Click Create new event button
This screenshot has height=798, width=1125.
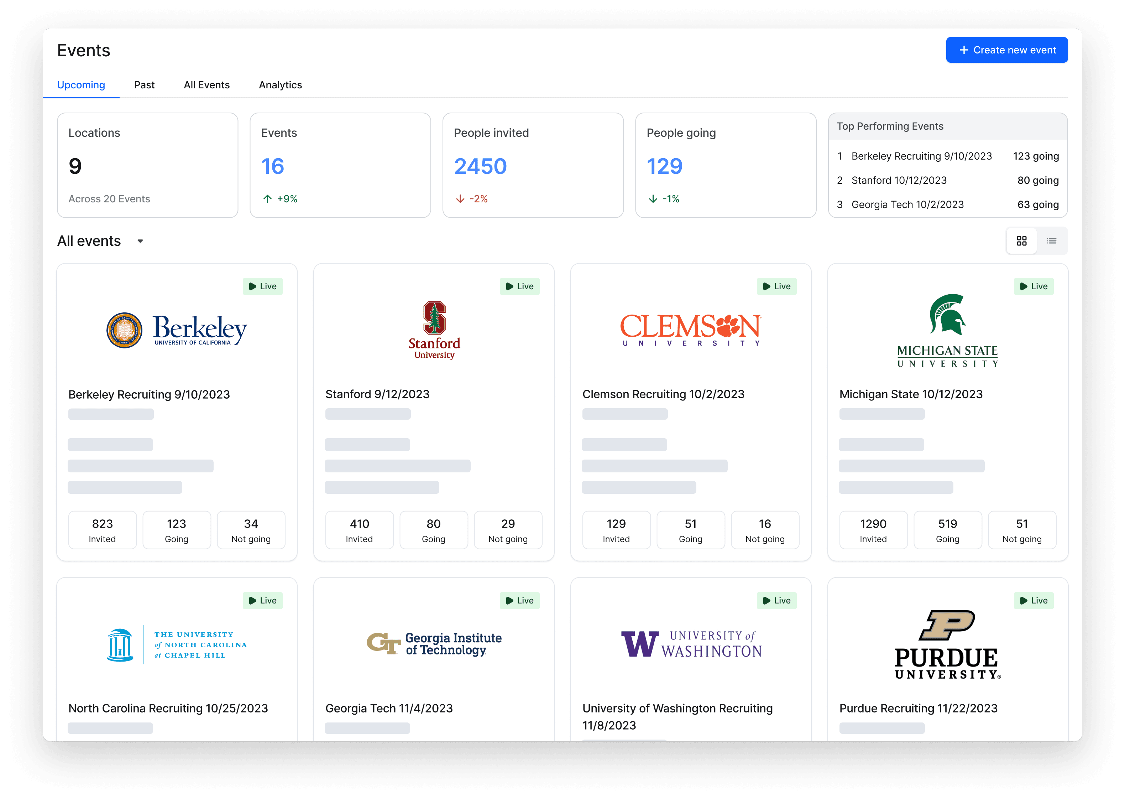pos(1007,50)
